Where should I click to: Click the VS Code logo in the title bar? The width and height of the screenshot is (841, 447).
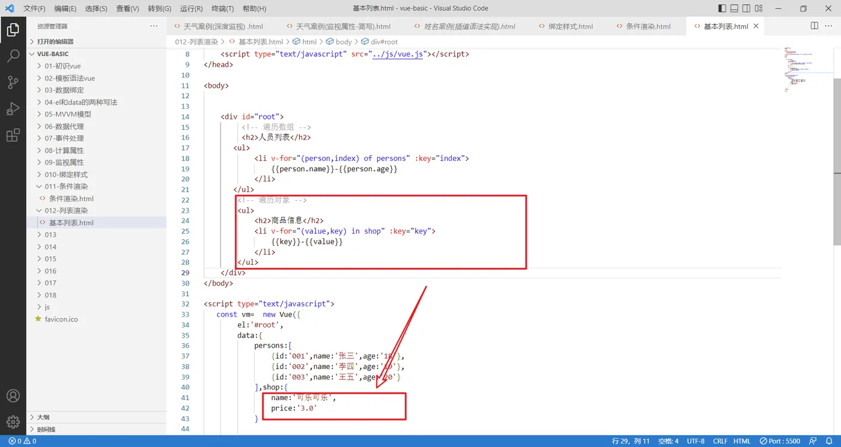coord(10,8)
